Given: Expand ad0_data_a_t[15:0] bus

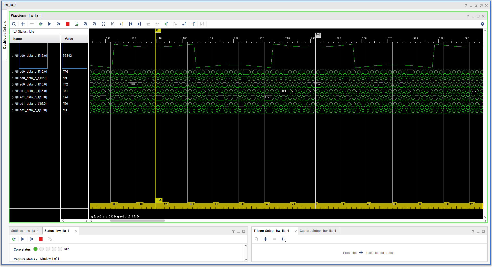Looking at the screenshot, I should tap(13, 56).
